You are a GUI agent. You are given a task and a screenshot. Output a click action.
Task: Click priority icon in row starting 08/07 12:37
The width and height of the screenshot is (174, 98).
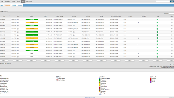pos(157,29)
